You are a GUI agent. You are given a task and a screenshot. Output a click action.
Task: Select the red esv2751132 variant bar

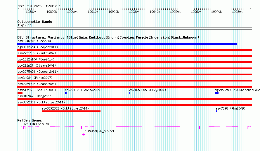[x=135, y=56]
